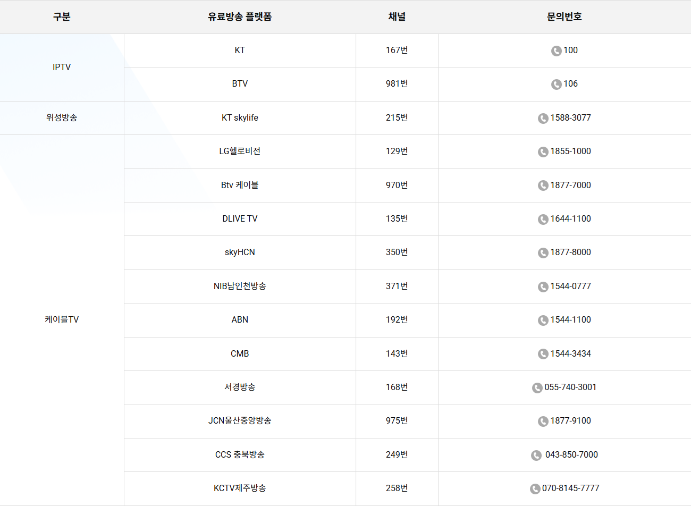Click the 문의번호 column header
Screen dimensions: 691x506
click(x=564, y=17)
